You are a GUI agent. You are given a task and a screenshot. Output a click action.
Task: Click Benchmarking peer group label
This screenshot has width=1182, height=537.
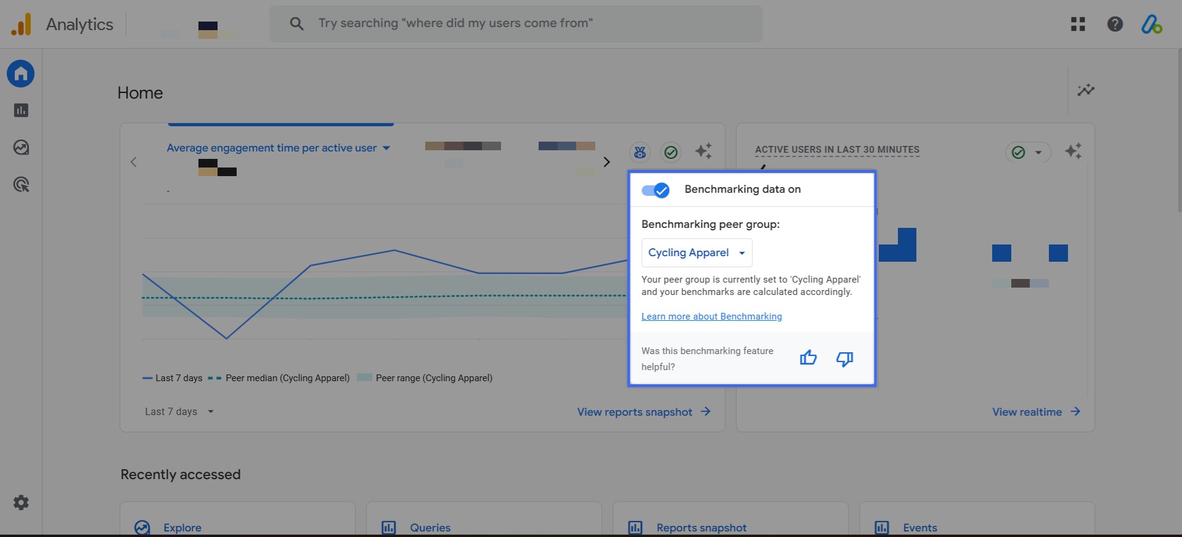click(711, 224)
